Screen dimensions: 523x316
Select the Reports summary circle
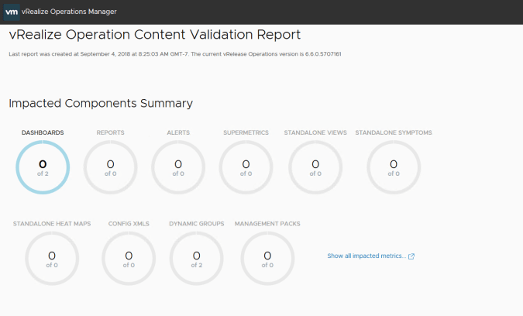110,167
